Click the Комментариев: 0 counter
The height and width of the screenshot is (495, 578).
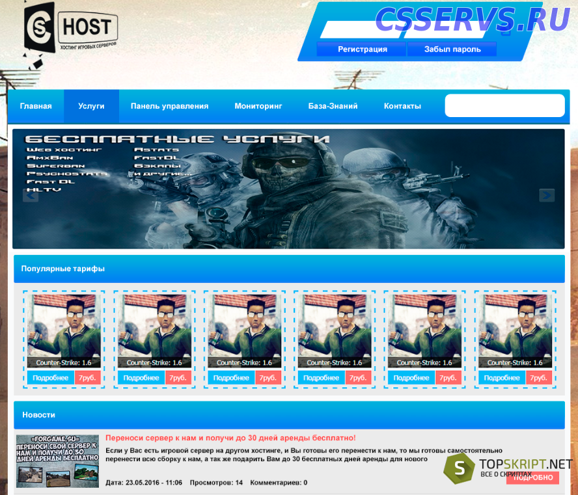pyautogui.click(x=279, y=483)
